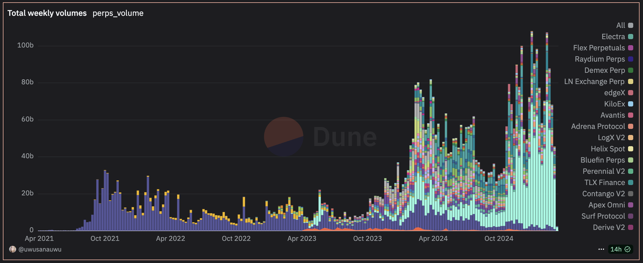Click the 100b y-axis label

[25, 45]
